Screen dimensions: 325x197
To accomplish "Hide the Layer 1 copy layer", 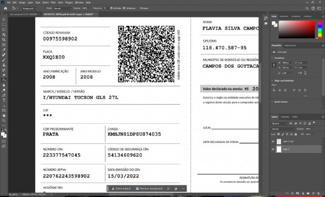I will coord(273,142).
